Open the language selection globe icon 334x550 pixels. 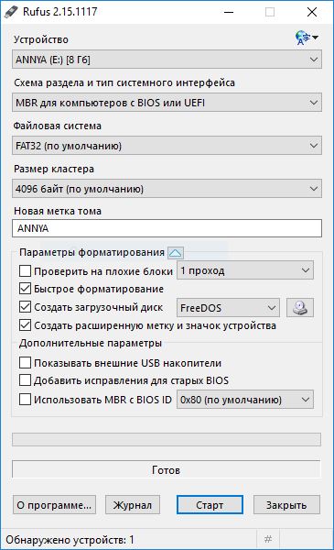(307, 38)
